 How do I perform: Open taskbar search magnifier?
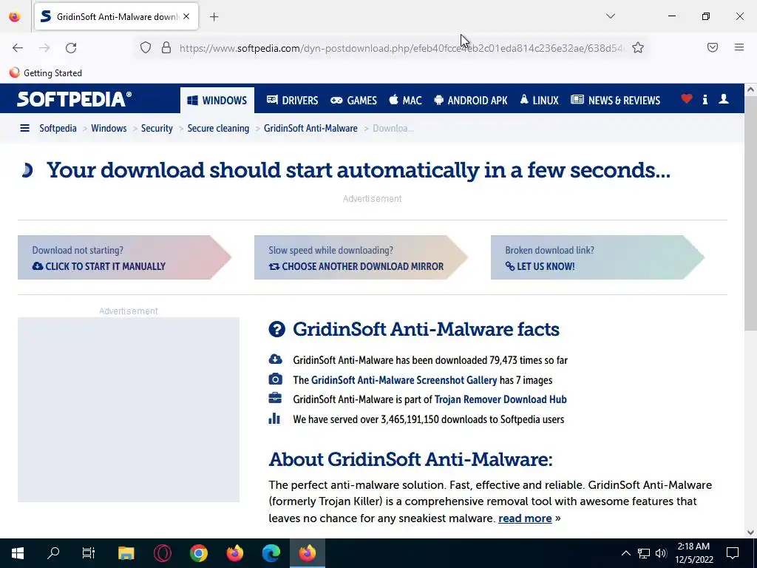(53, 553)
